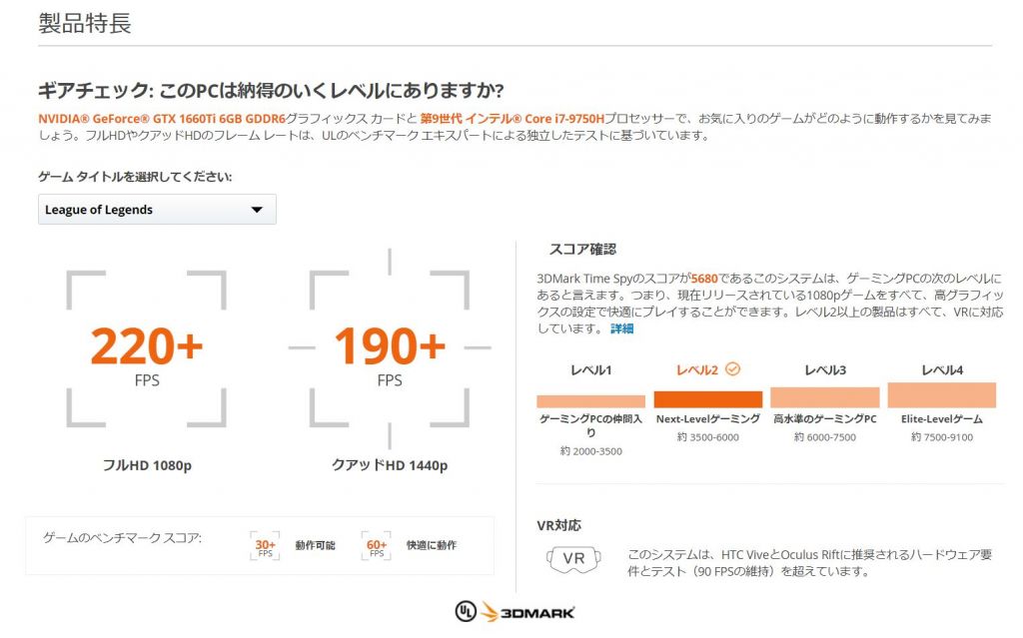This screenshot has height=638, width=1023.
Task: Click the VR対応 heading
Action: (559, 526)
